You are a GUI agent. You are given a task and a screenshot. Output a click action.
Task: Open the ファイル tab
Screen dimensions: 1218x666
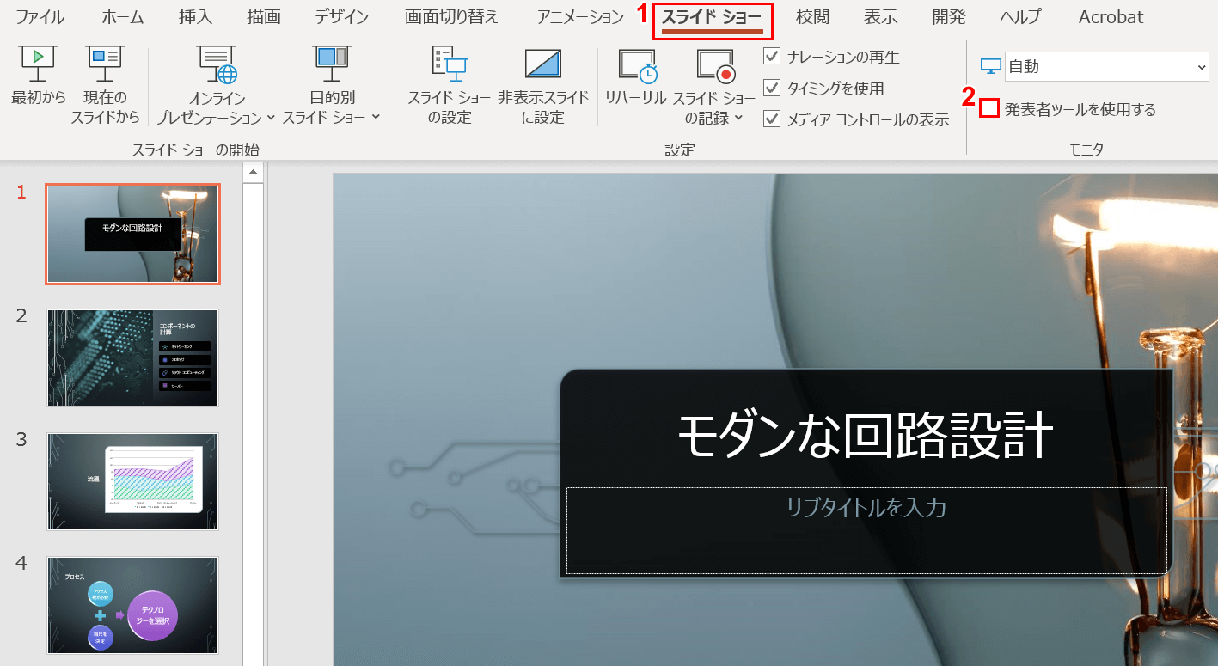point(40,17)
